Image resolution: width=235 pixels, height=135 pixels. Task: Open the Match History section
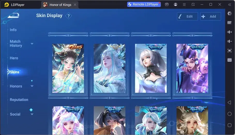[16, 43]
